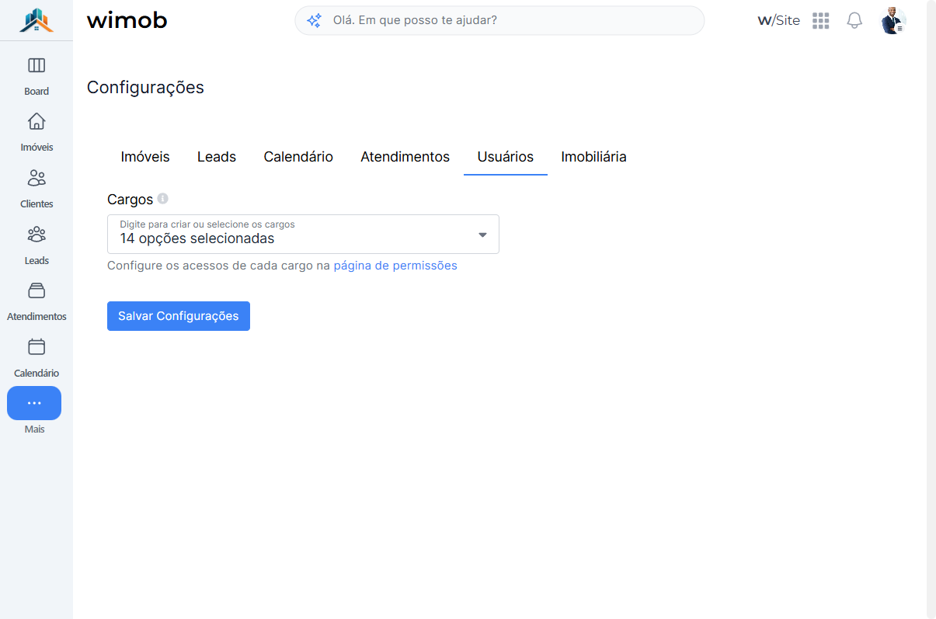Switch to the Calendário settings tab
936x619 pixels.
pos(298,157)
